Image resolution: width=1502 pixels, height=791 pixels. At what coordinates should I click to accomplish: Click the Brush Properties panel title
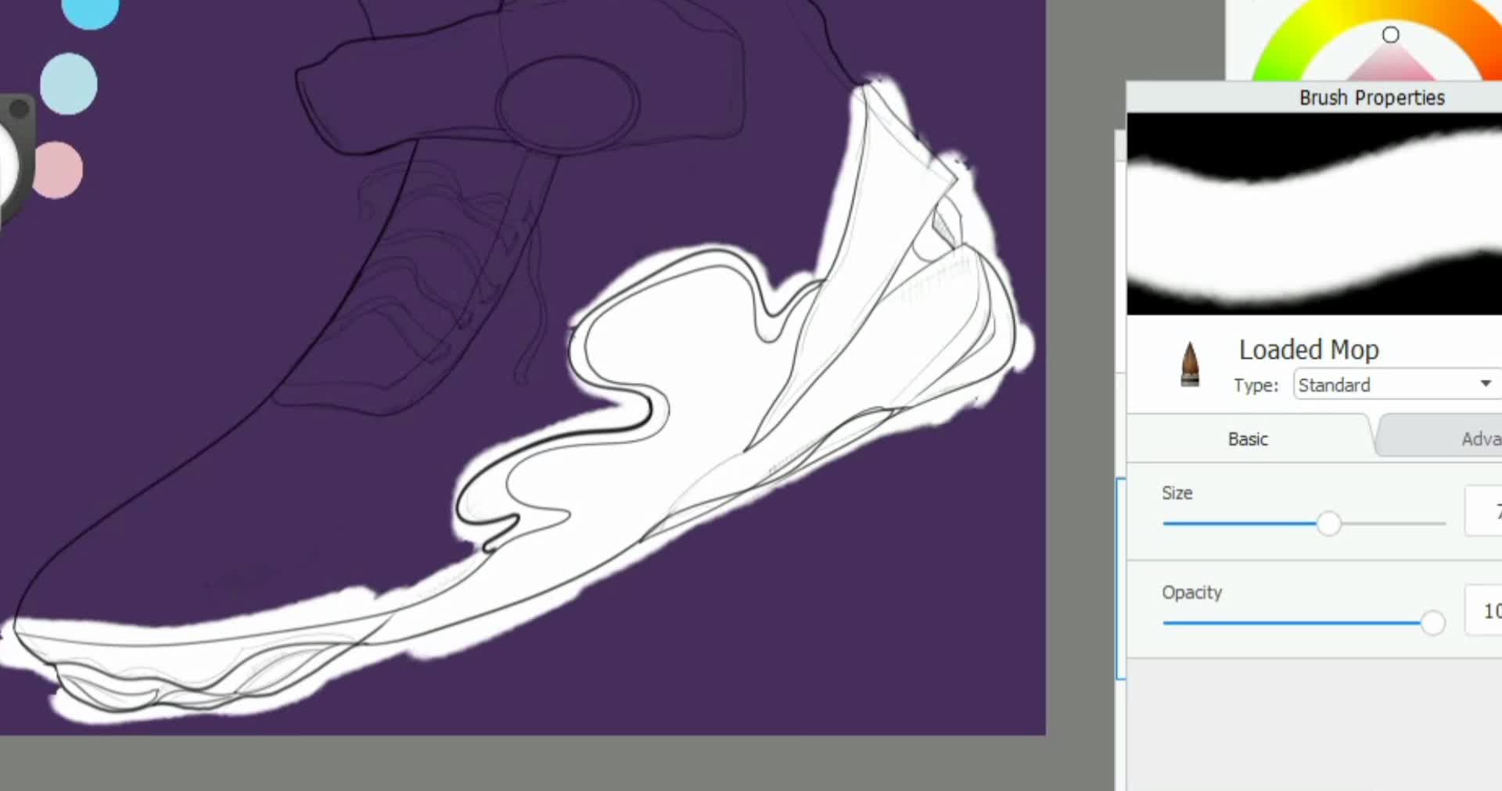pyautogui.click(x=1371, y=98)
